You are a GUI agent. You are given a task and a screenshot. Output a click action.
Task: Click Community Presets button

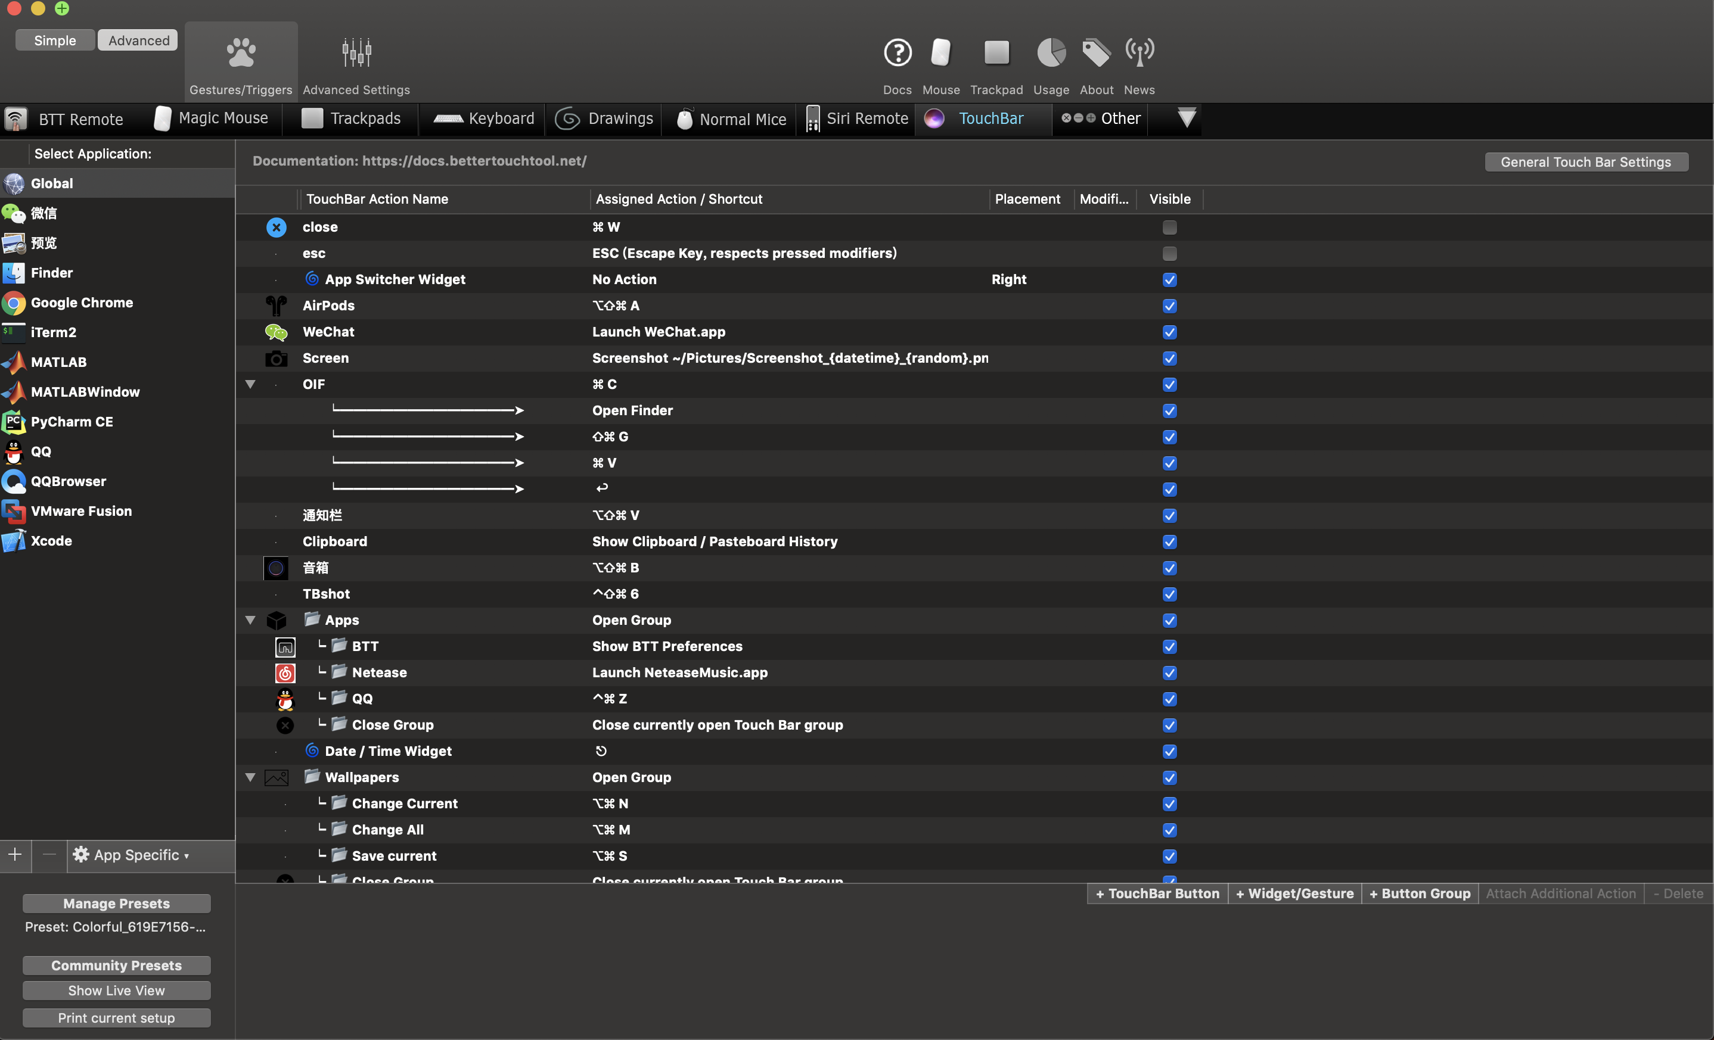(116, 966)
